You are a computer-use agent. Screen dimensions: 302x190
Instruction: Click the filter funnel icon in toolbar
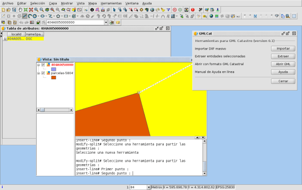point(168,9)
